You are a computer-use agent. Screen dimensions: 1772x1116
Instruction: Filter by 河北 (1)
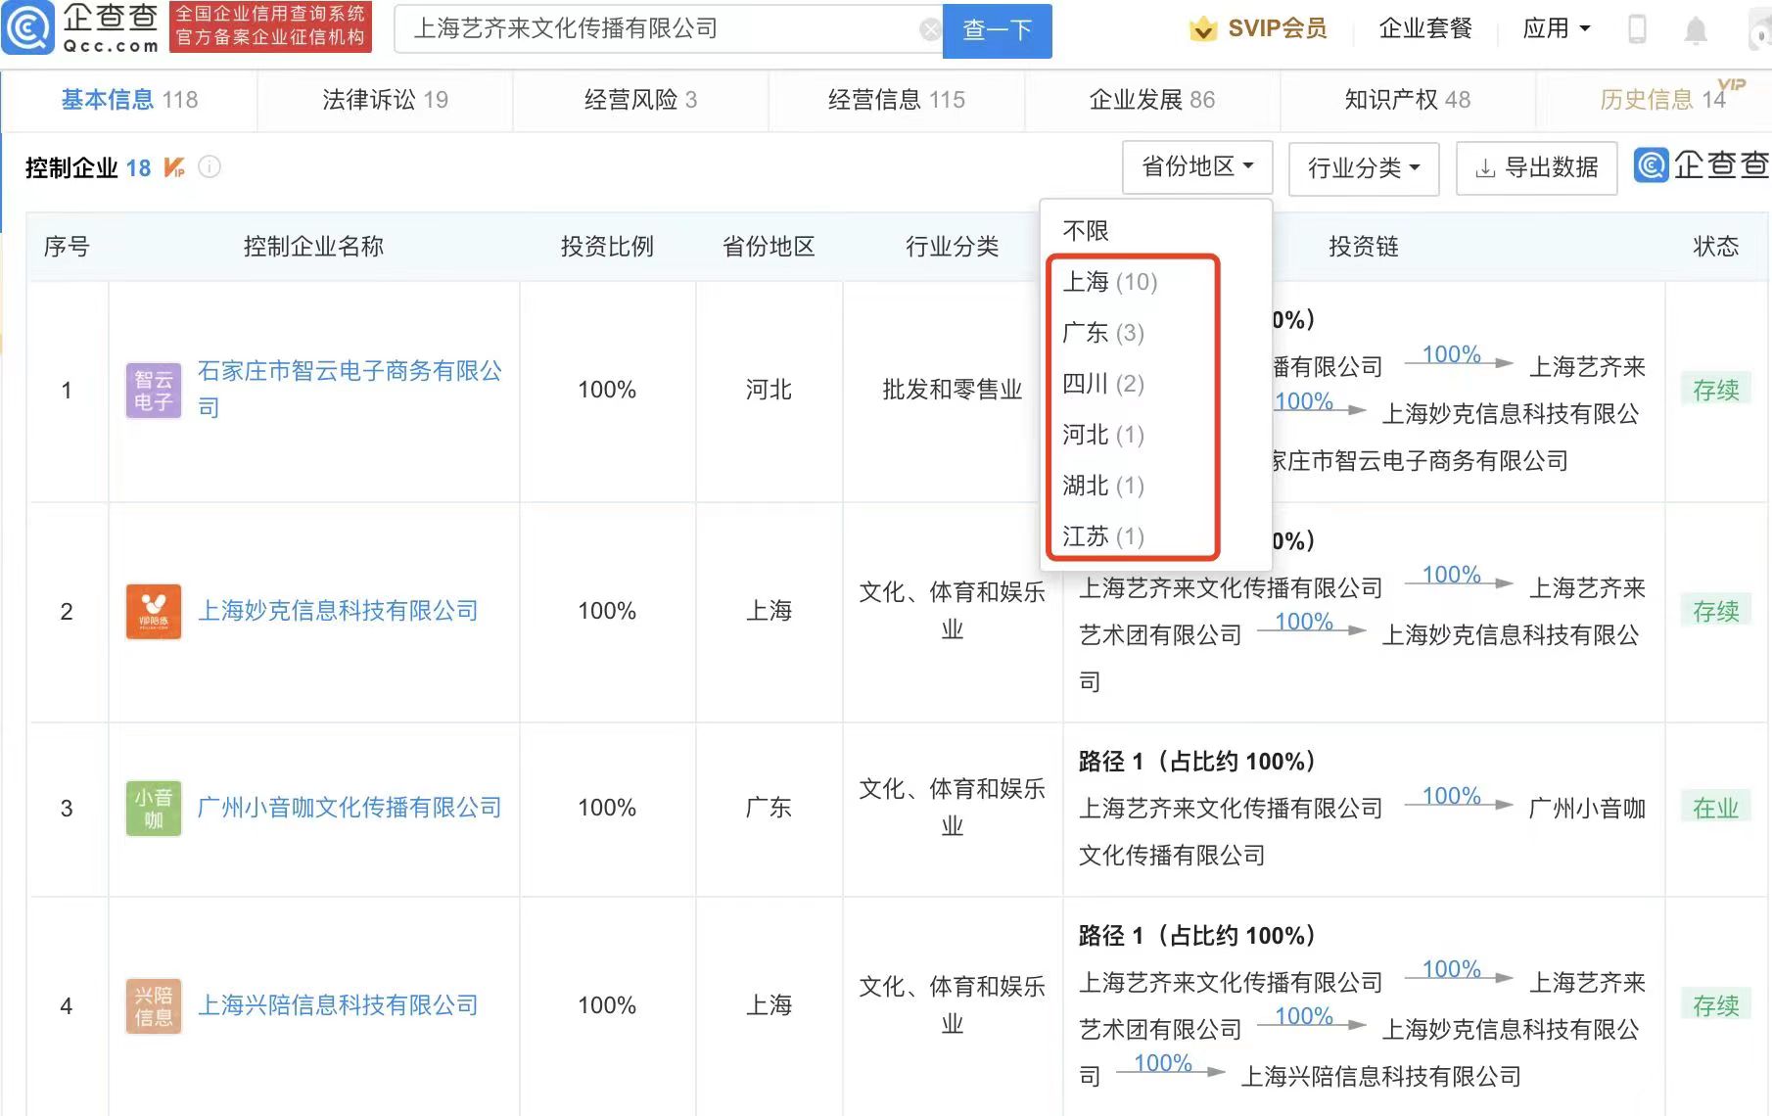pos(1103,435)
